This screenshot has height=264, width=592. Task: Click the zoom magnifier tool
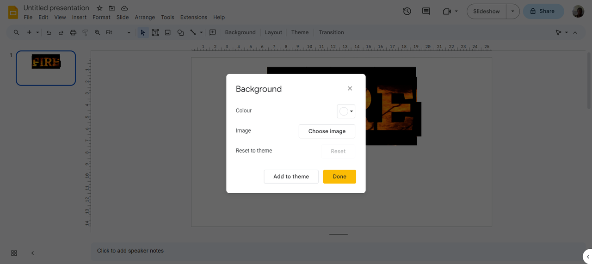[x=98, y=32]
